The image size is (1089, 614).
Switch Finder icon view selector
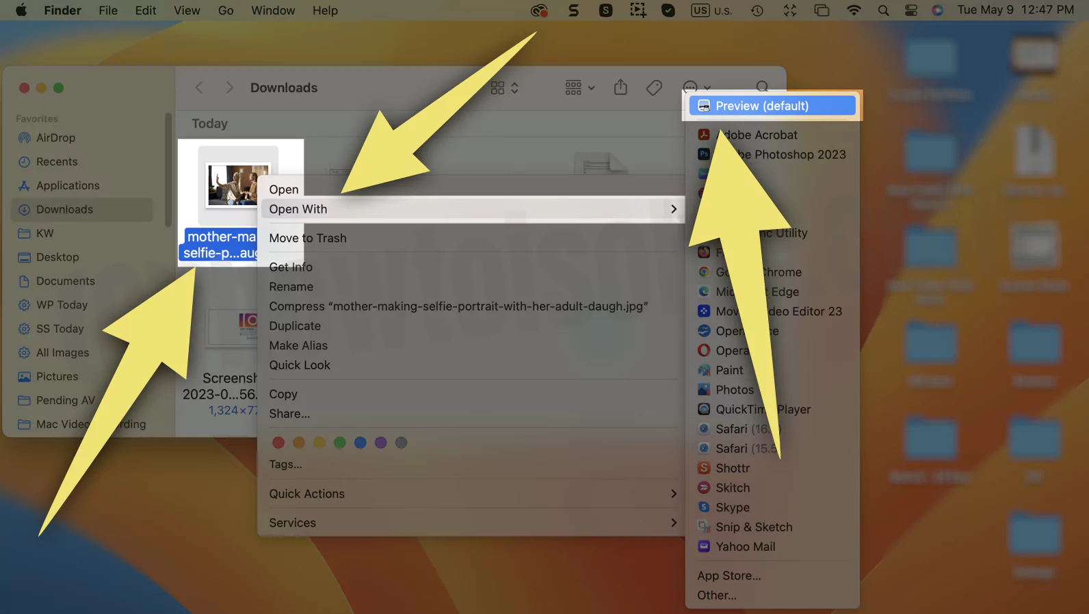coord(505,88)
